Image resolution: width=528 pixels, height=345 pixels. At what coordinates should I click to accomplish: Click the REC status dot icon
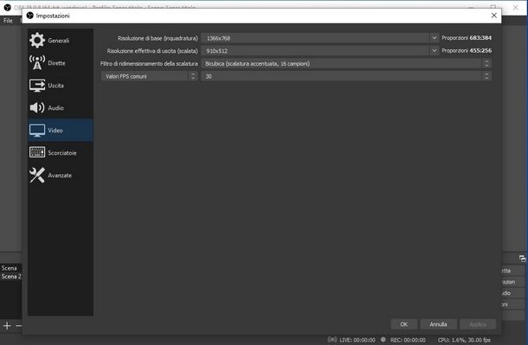point(383,340)
